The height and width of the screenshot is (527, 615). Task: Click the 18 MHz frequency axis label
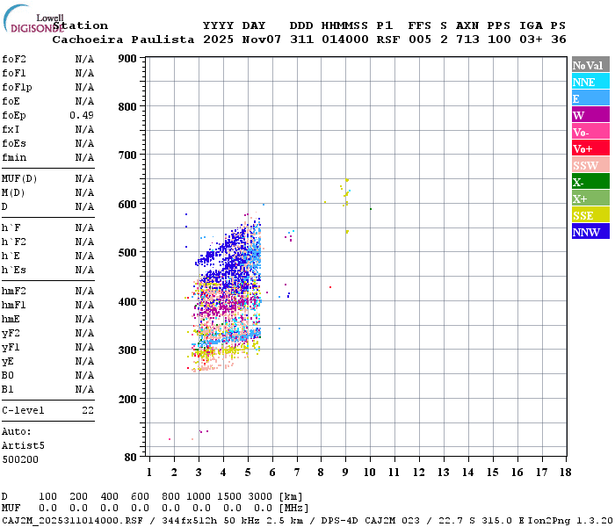coord(565,473)
